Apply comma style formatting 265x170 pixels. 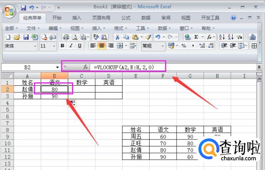[x=193, y=46]
